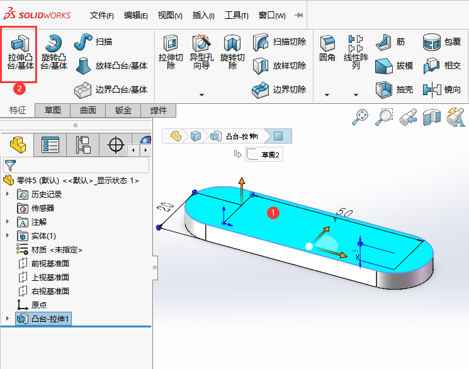Select the 镜向 mirror tool
This screenshot has height=369, width=469.
pyautogui.click(x=442, y=89)
